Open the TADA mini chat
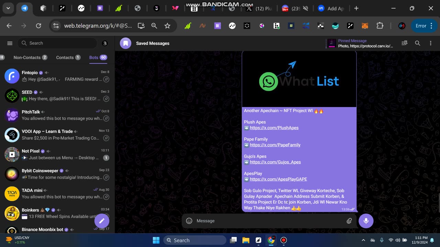The image size is (440, 247). point(57,193)
